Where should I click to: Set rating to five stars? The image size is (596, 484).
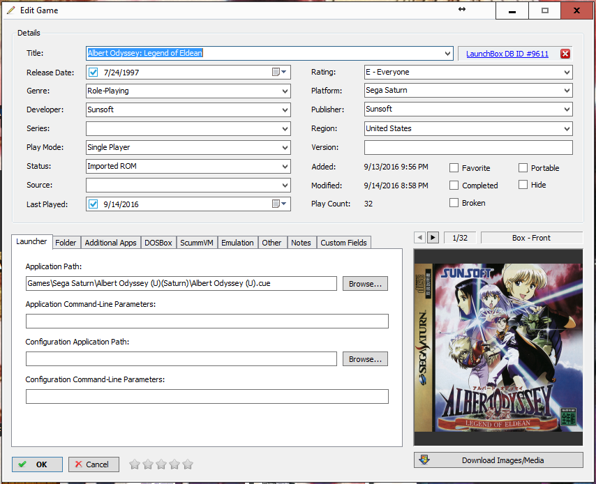coord(188,464)
